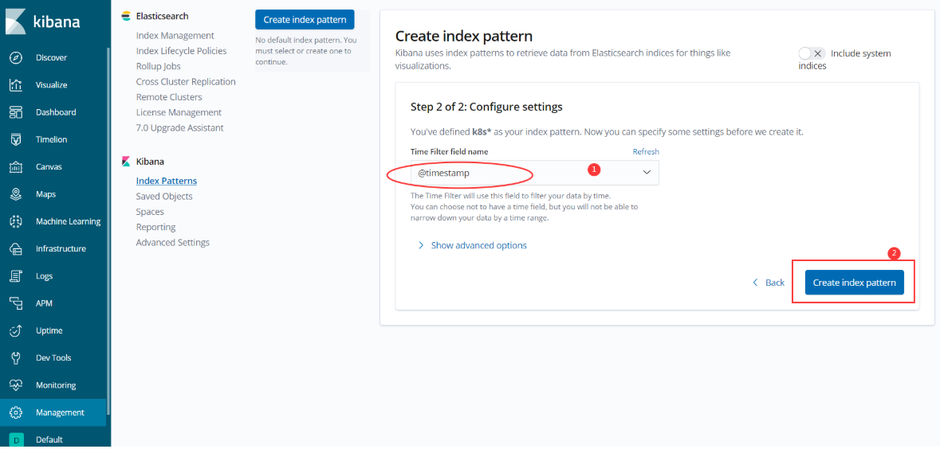The height and width of the screenshot is (449, 940).
Task: Open Rollup Jobs
Action: click(x=159, y=66)
